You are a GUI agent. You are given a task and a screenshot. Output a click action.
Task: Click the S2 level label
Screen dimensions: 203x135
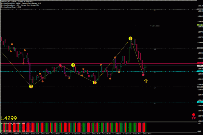[155, 103]
